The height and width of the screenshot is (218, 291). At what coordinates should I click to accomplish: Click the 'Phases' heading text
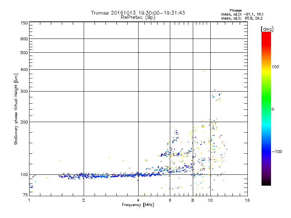tap(235, 11)
